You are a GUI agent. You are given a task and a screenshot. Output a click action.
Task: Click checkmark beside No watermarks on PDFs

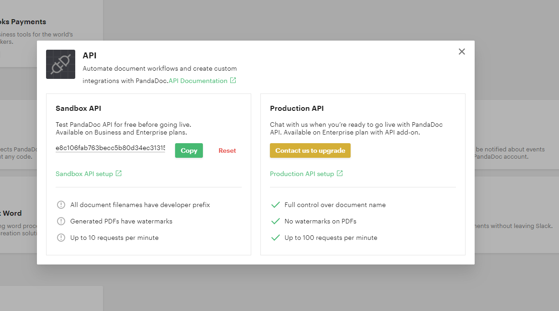[275, 221]
